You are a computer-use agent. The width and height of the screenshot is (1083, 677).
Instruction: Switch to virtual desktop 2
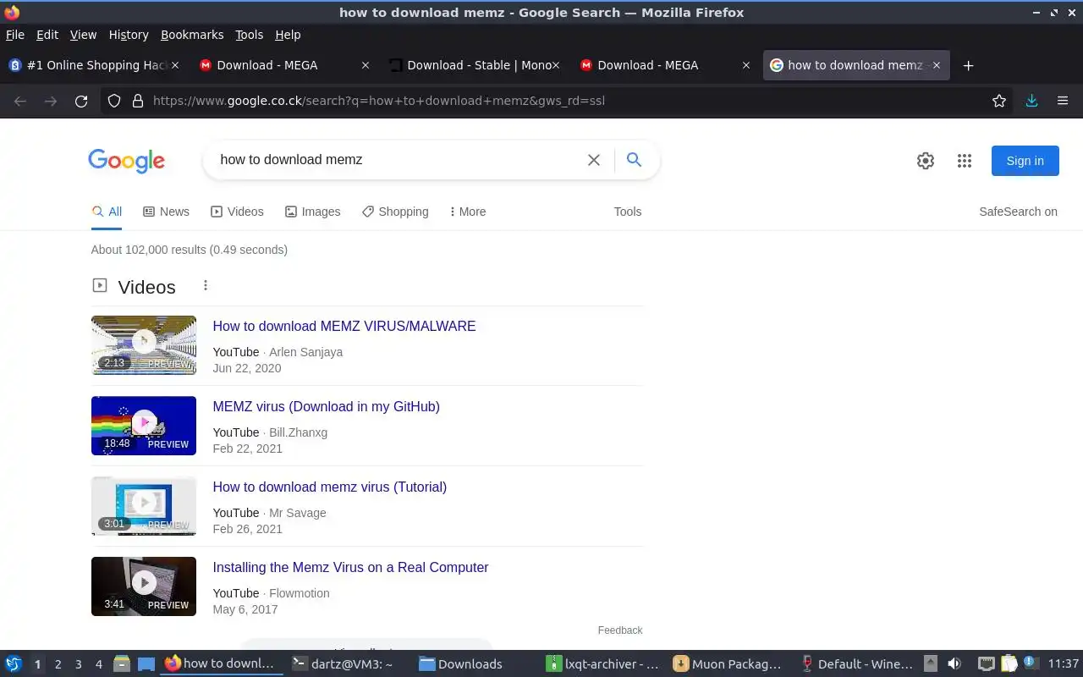click(58, 664)
